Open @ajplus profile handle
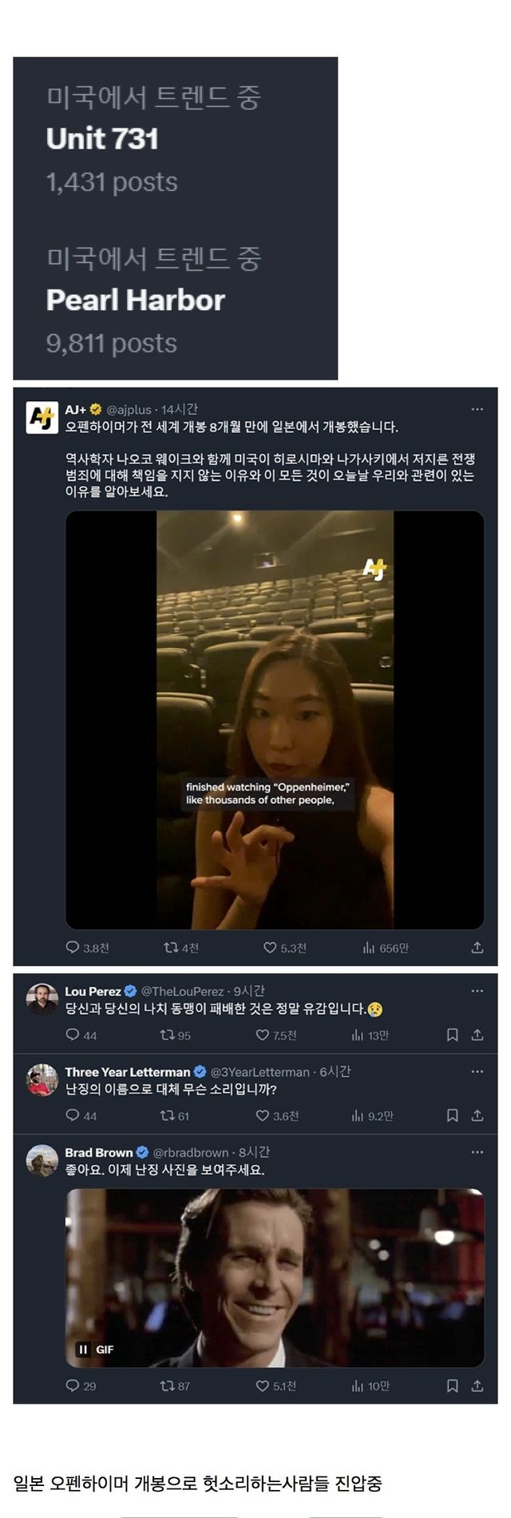This screenshot has height=1518, width=511. pos(129,410)
